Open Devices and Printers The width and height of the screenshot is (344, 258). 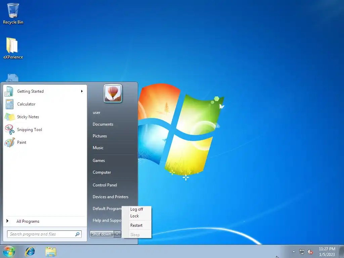point(111,197)
